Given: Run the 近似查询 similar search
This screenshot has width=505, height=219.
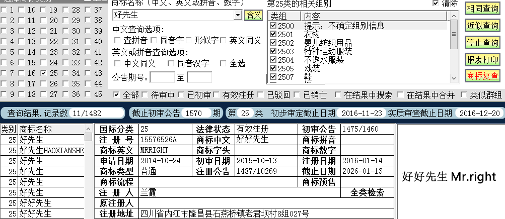Looking at the screenshot, I should coord(482,26).
